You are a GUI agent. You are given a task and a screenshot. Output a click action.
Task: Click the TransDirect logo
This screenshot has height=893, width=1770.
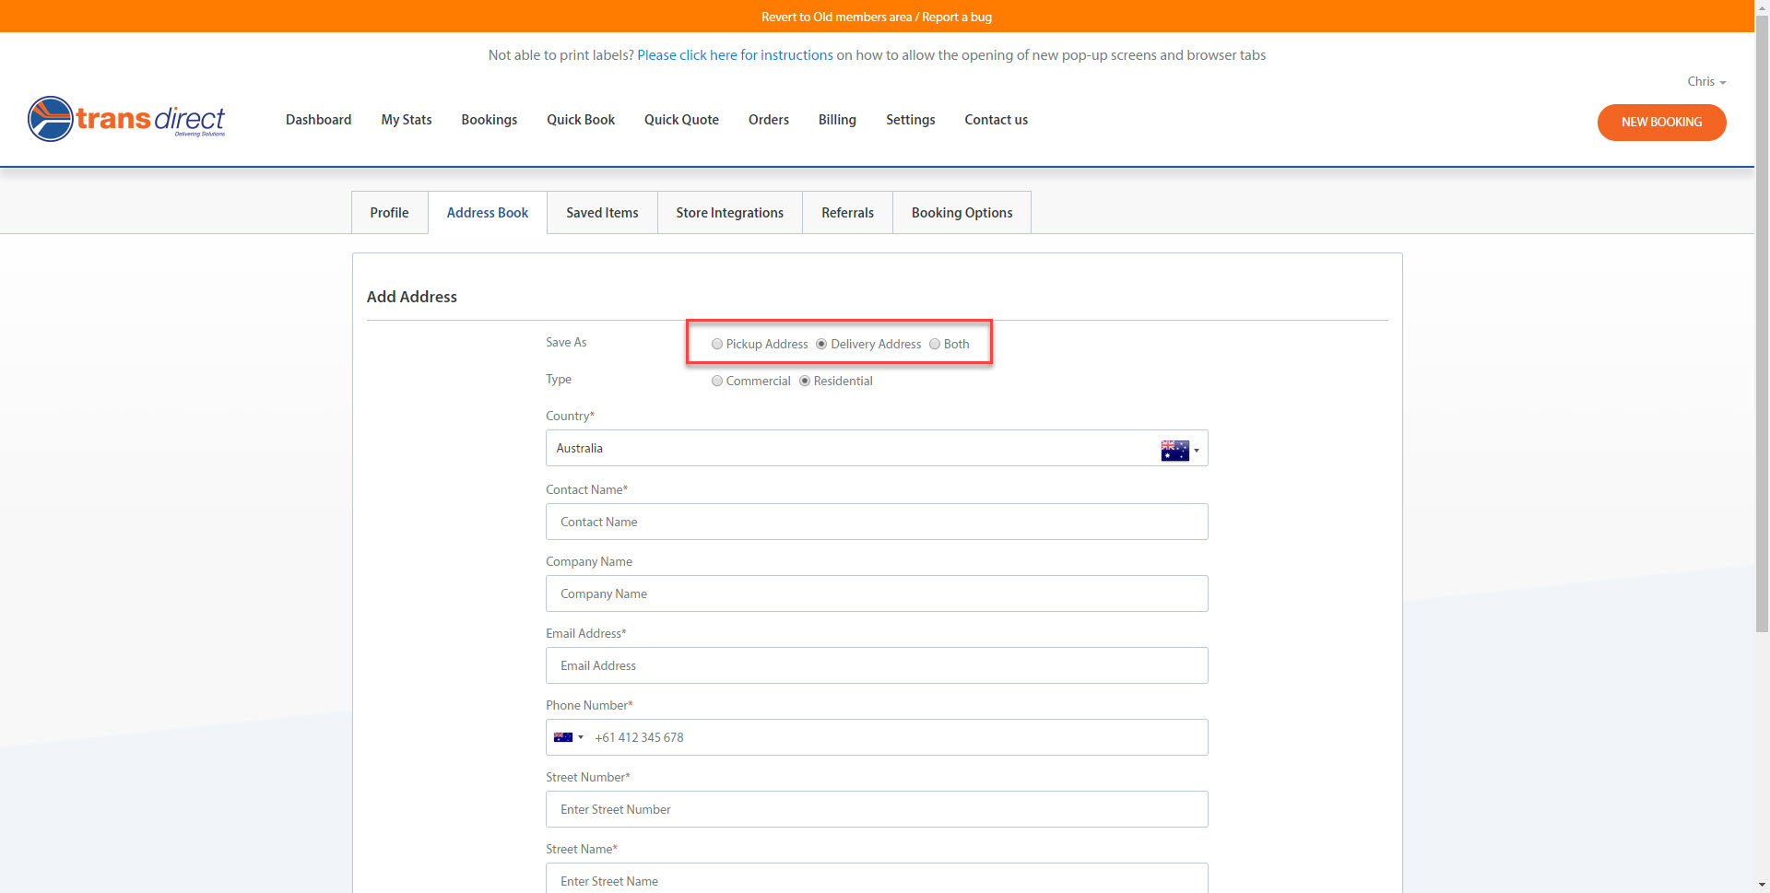click(x=126, y=119)
